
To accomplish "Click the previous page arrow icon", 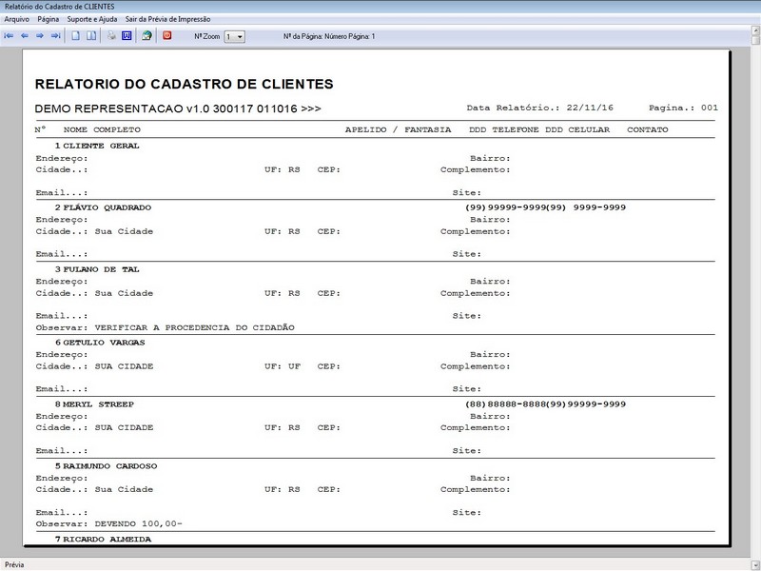I will [x=25, y=36].
